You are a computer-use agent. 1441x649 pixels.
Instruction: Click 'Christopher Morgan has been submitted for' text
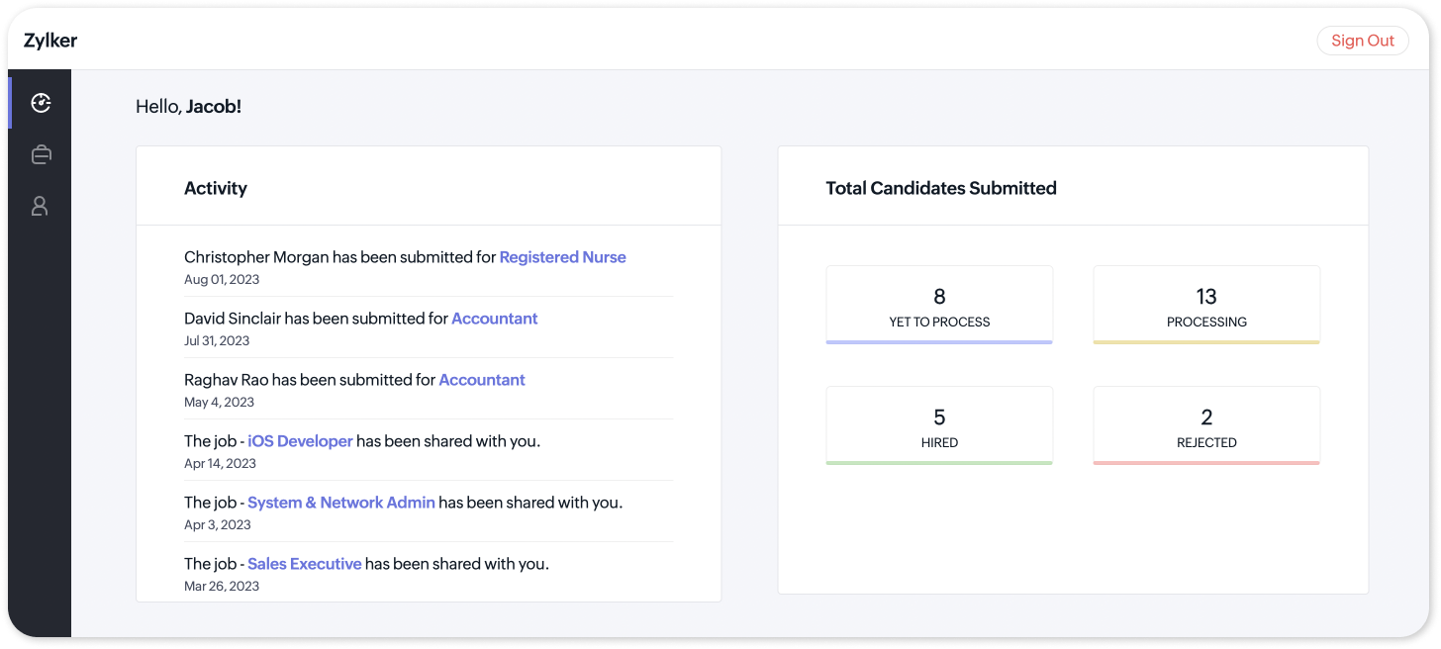(x=339, y=257)
